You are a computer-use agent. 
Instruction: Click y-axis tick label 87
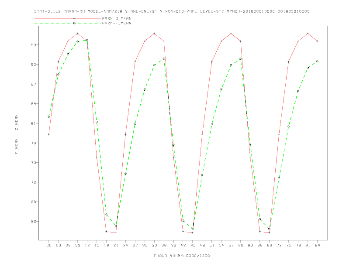pos(34,84)
